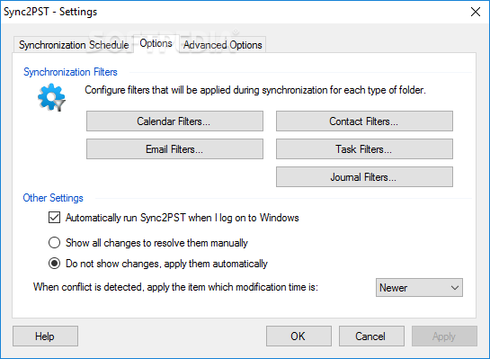Screen dimensions: 490x359
Task: Click the greyed-out Apply button
Action: point(444,337)
